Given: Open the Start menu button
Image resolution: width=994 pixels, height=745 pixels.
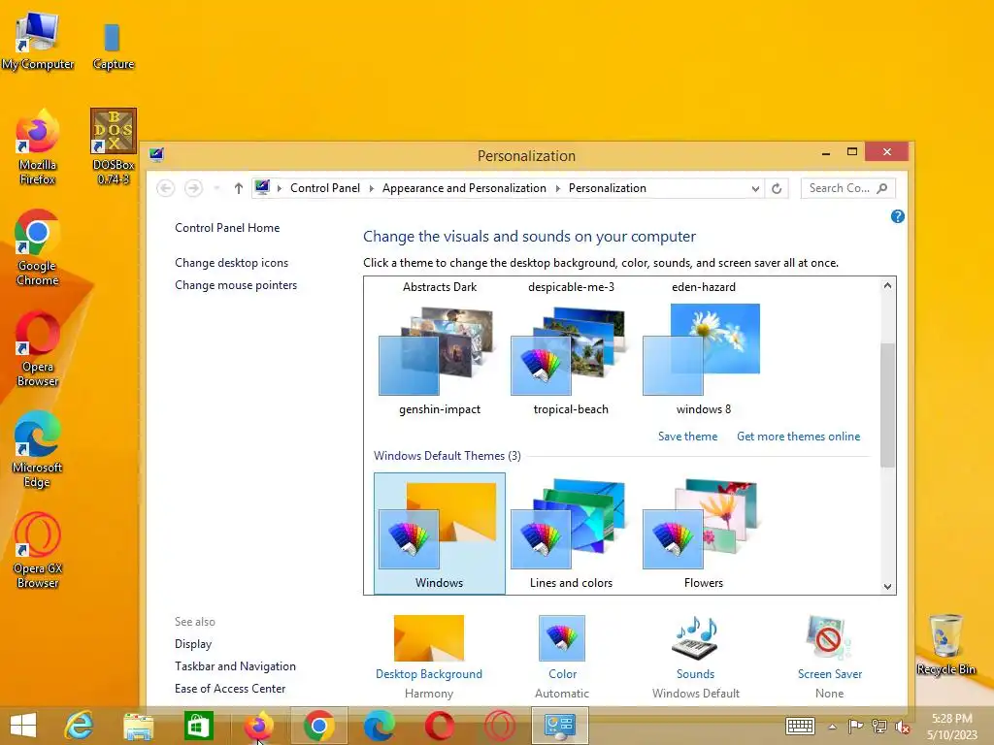Looking at the screenshot, I should pyautogui.click(x=23, y=726).
